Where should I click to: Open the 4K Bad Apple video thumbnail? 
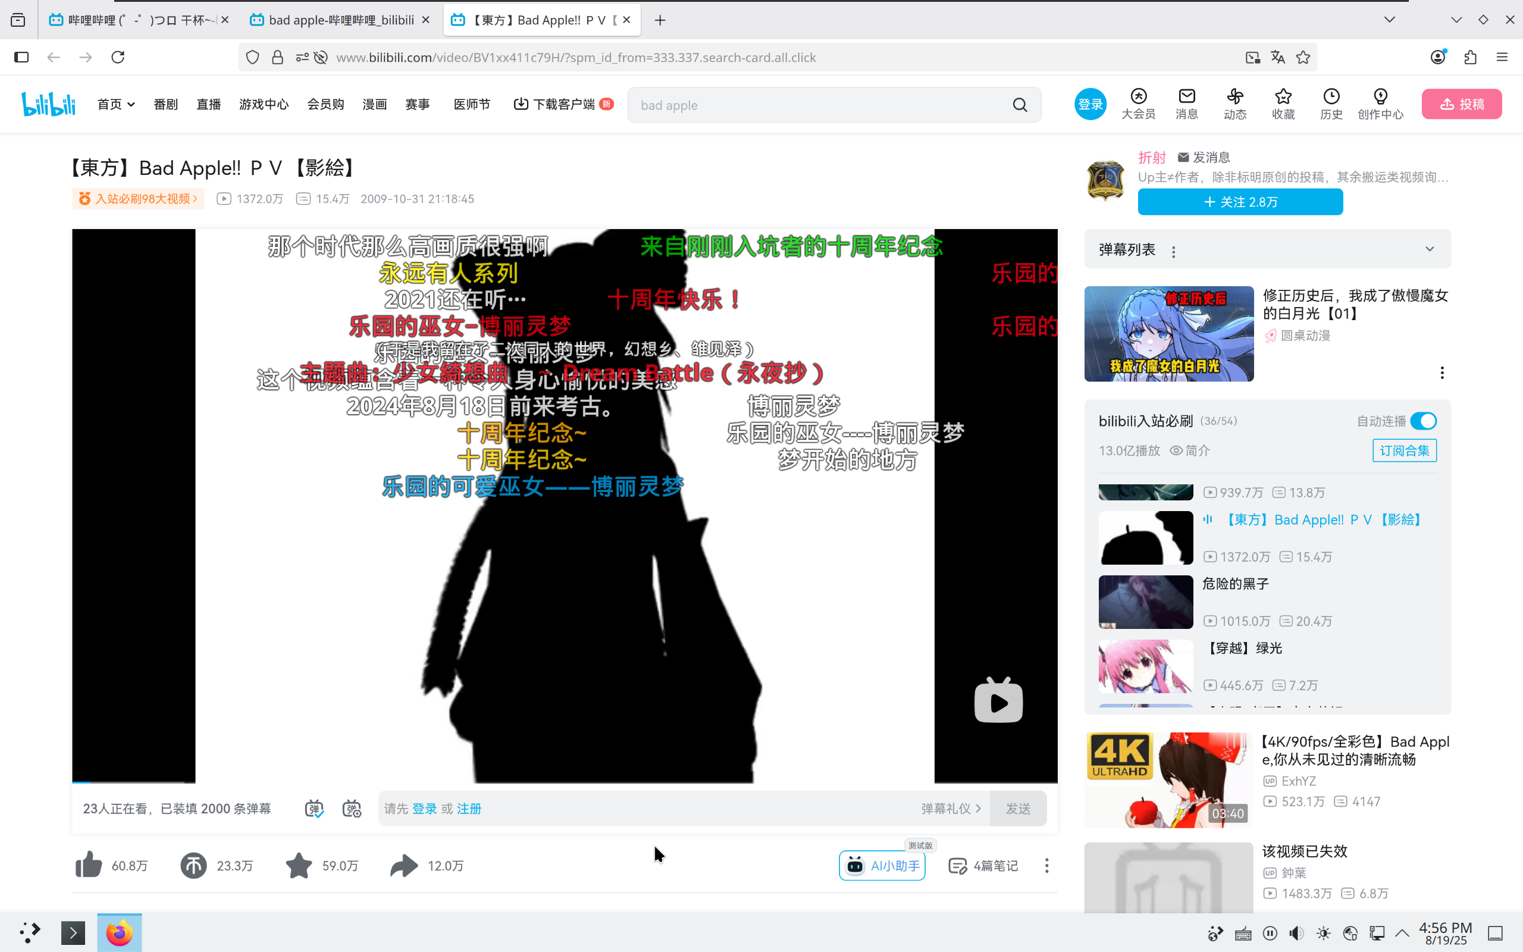tap(1168, 779)
